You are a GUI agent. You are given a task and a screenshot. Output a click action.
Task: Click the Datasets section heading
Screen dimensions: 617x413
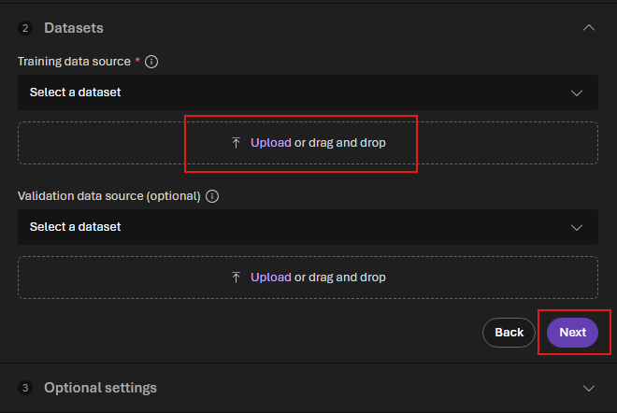74,28
